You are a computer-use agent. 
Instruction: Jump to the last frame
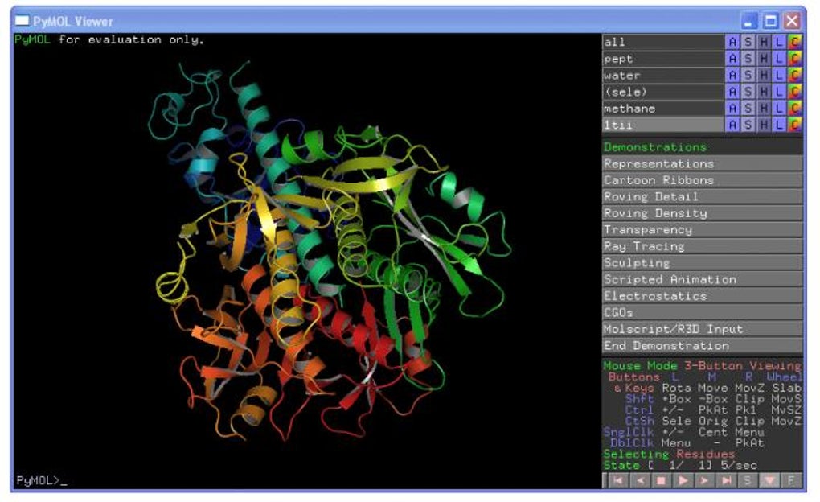tap(726, 481)
